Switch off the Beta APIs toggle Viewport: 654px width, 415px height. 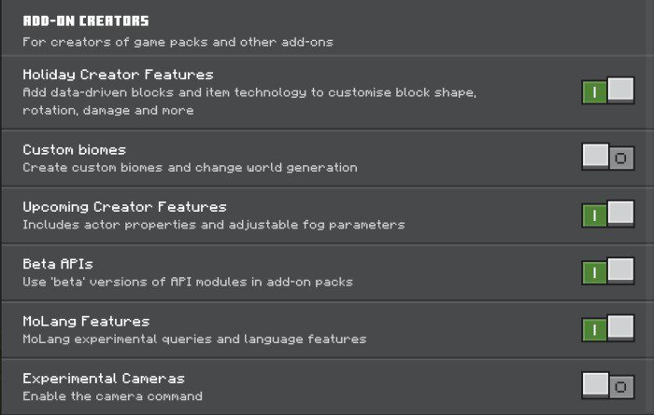607,271
